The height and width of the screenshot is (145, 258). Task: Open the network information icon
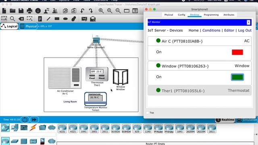[38, 11]
